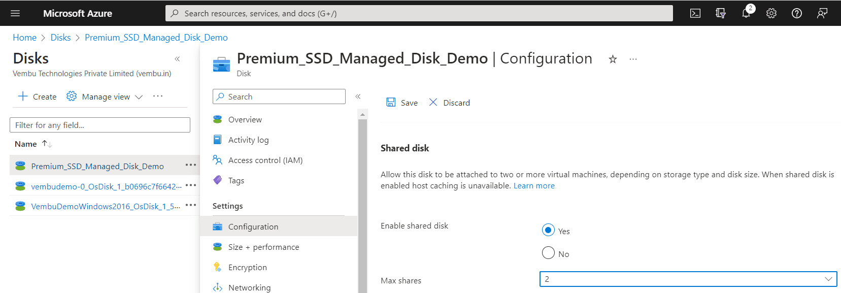Favorite the disk with star icon
Screen dimensions: 841x293
coord(613,59)
